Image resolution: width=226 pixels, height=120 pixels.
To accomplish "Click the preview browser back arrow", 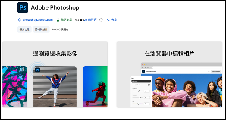I will (x=143, y=67).
